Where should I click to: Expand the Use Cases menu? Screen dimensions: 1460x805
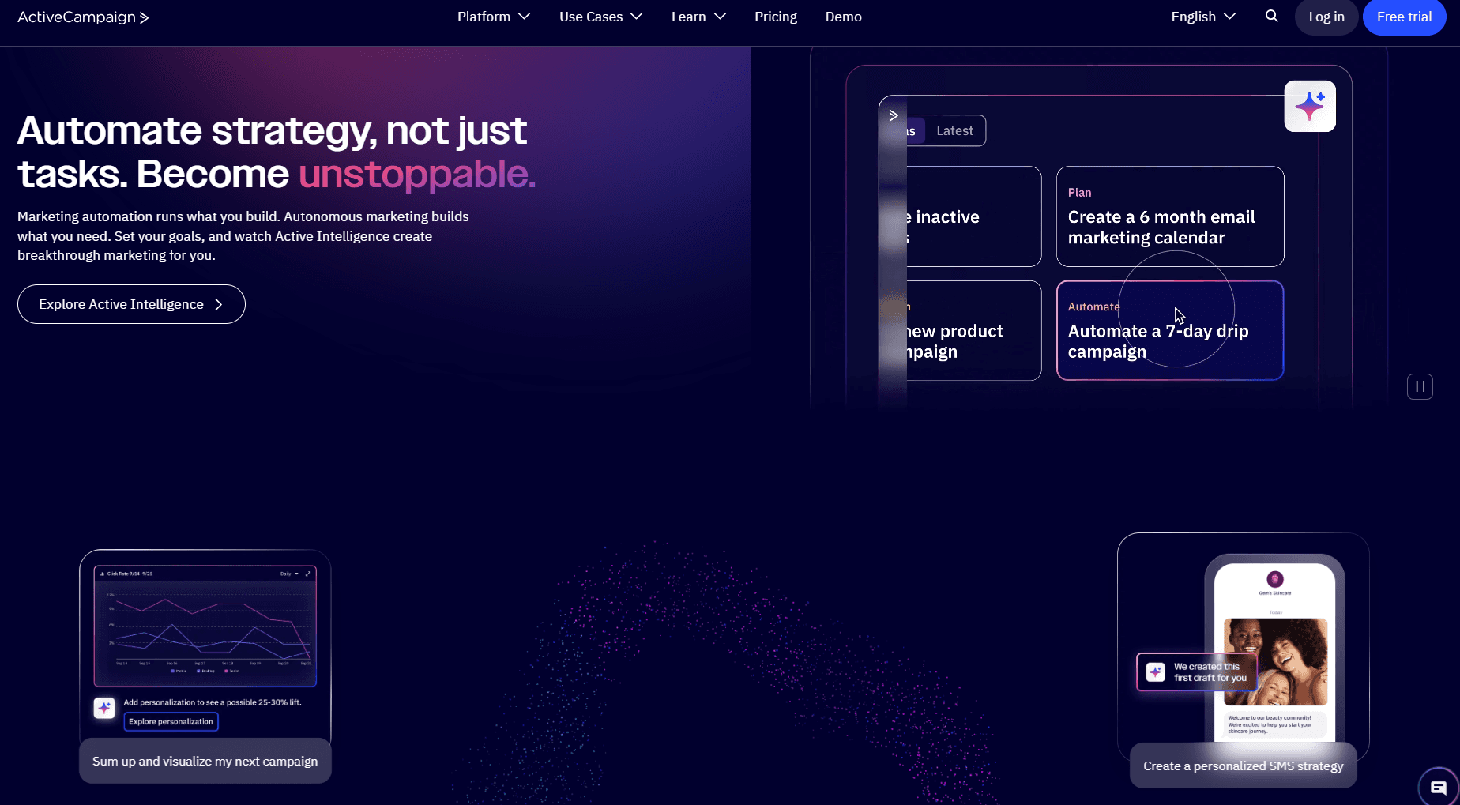click(x=601, y=17)
